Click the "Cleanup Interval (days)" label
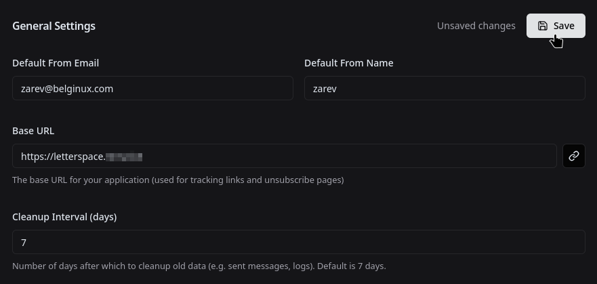The height and width of the screenshot is (284, 597). pyautogui.click(x=64, y=217)
